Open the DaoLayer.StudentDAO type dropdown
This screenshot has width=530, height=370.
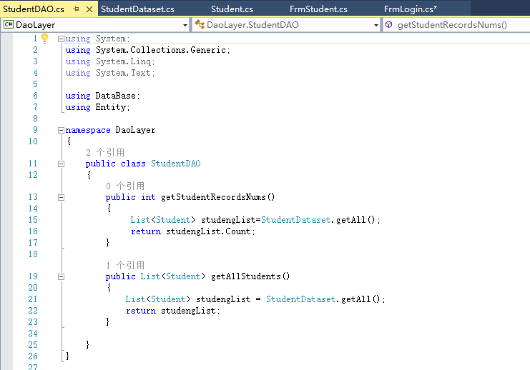[x=376, y=25]
